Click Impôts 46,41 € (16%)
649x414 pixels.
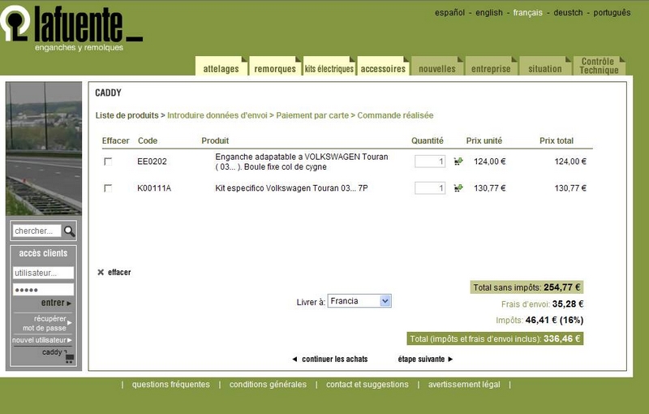[539, 320]
